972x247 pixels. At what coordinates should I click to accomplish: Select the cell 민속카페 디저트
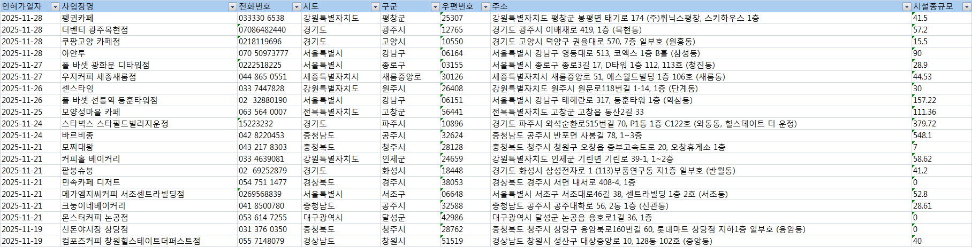(148, 182)
